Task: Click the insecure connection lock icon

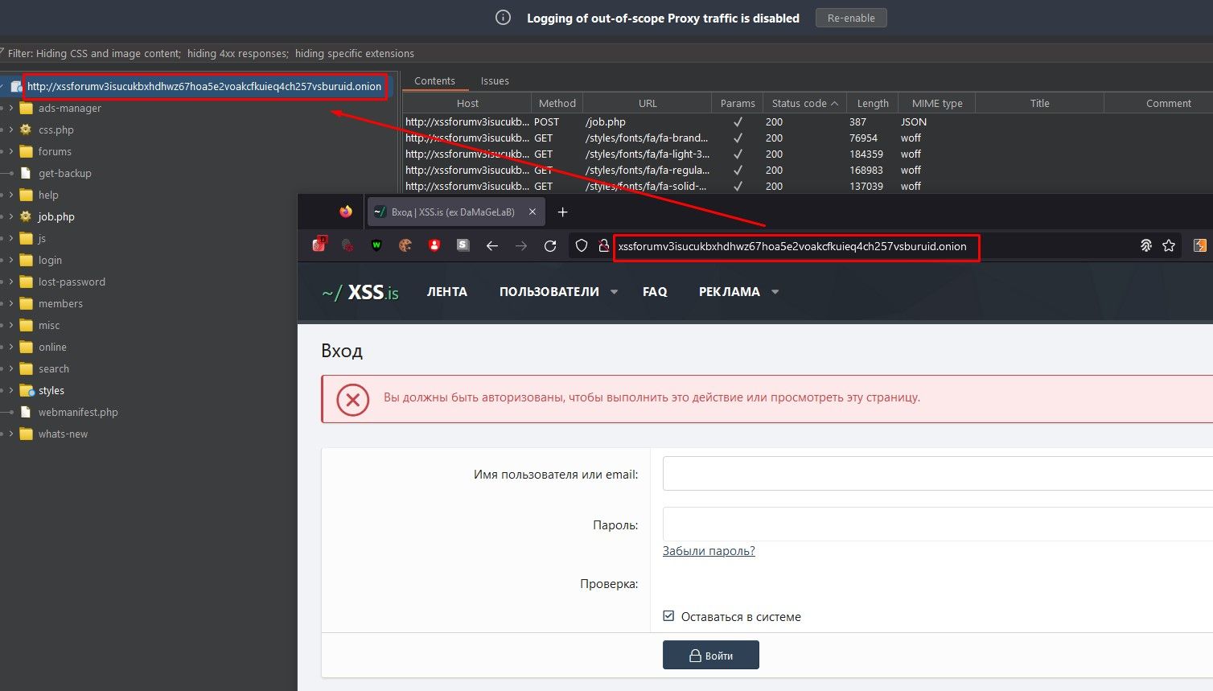Action: coord(603,245)
